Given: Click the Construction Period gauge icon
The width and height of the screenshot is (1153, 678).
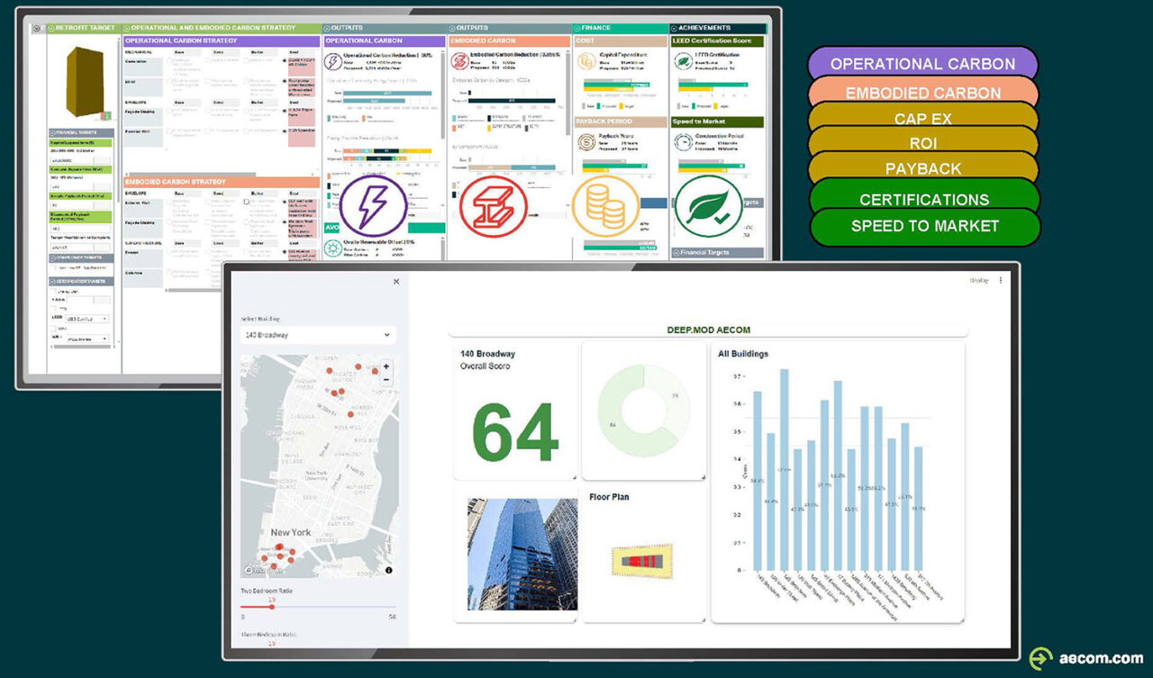Looking at the screenshot, I should [x=682, y=141].
